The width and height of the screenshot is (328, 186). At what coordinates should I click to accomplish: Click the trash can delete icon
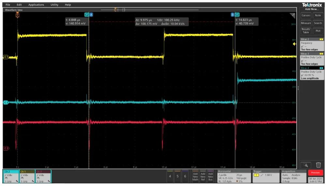tap(318, 165)
